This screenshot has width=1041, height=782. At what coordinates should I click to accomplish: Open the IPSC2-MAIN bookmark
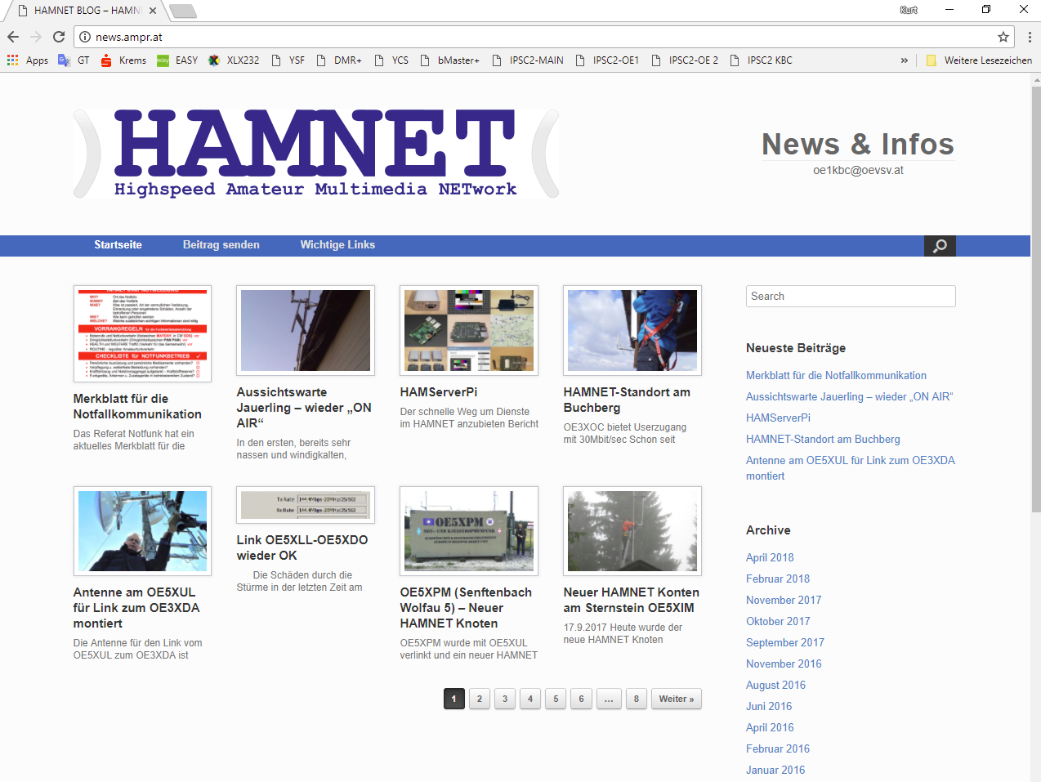pos(528,60)
